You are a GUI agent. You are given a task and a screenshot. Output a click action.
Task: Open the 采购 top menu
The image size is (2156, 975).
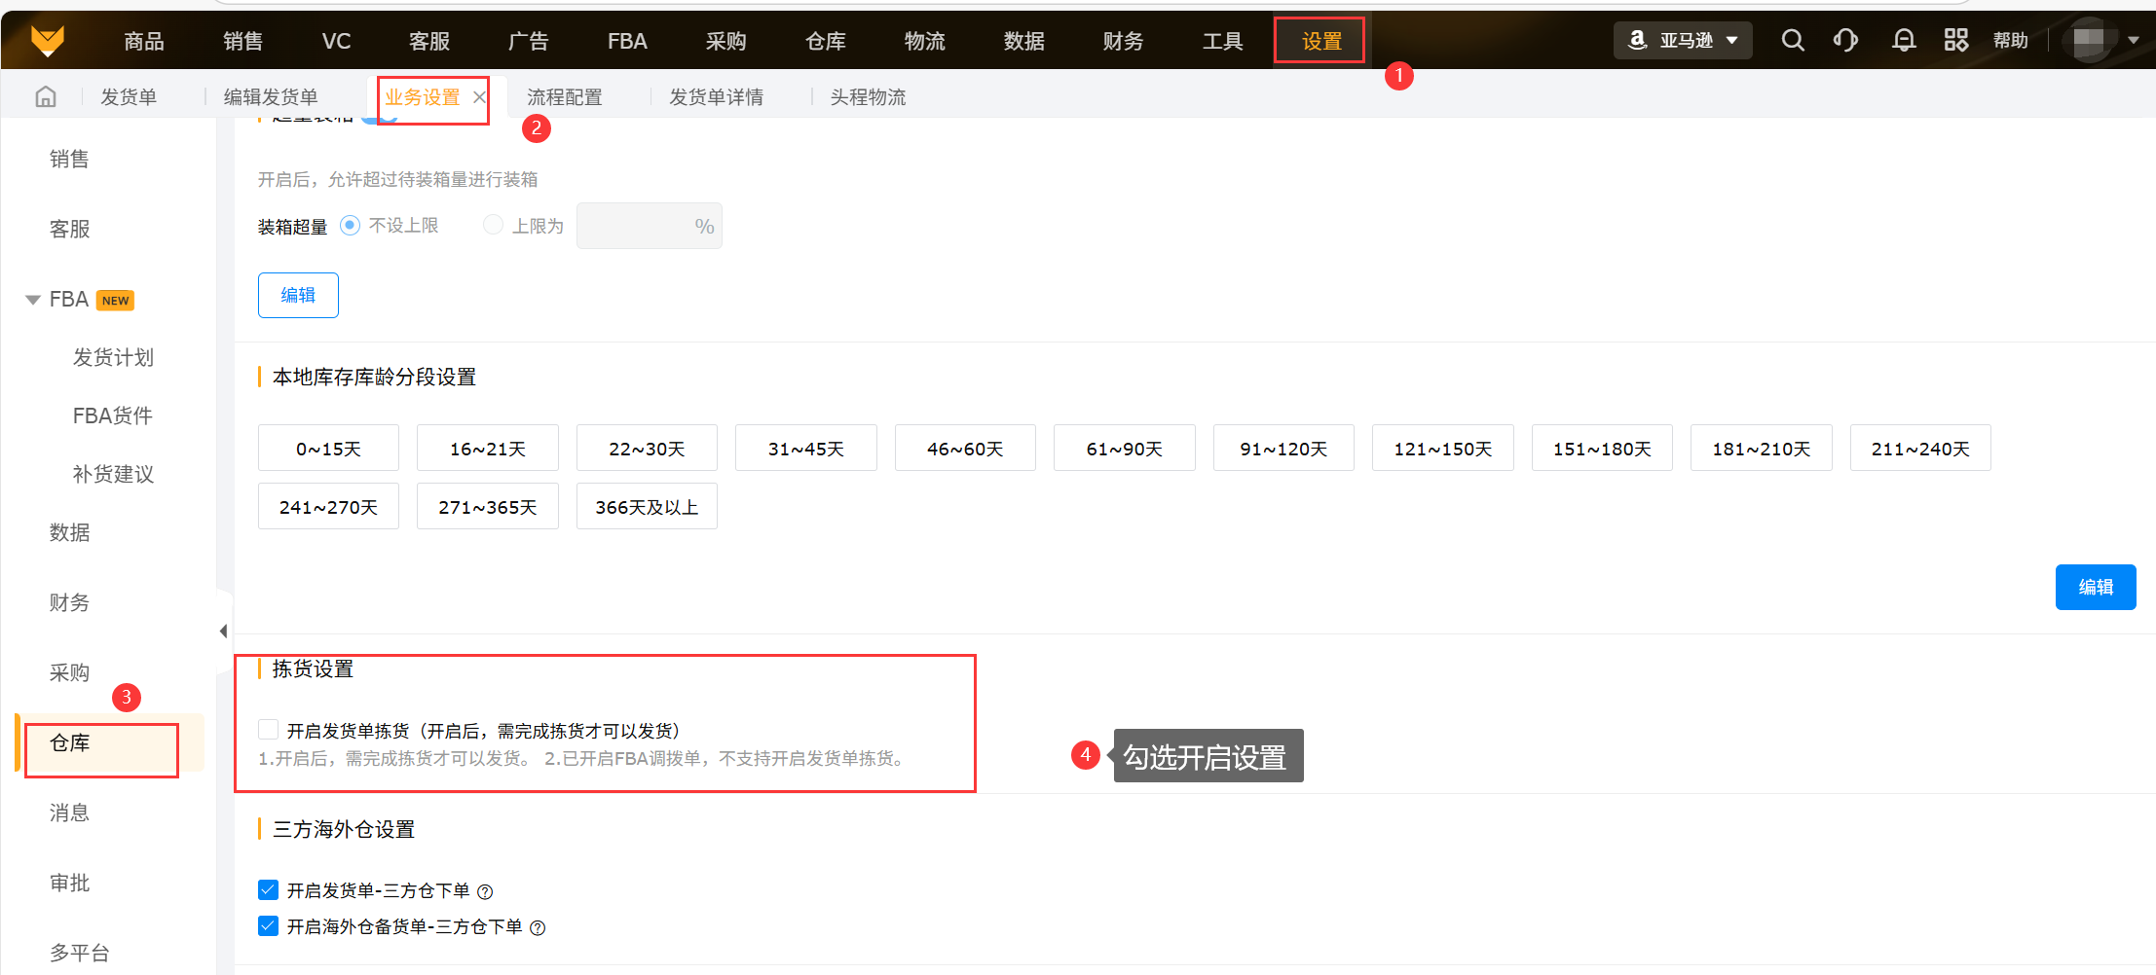pyautogui.click(x=726, y=41)
